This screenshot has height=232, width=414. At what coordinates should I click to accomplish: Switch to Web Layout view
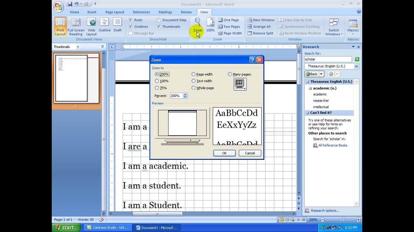[91, 27]
